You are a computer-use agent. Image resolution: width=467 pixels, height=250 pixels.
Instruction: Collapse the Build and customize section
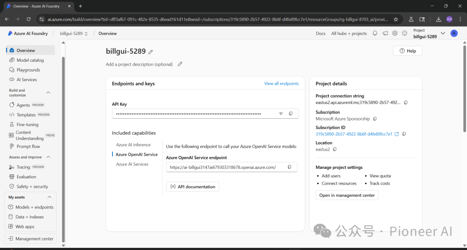point(48,93)
